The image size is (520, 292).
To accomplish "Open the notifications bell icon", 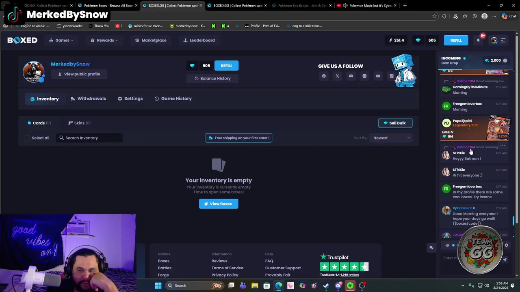I will click(478, 40).
